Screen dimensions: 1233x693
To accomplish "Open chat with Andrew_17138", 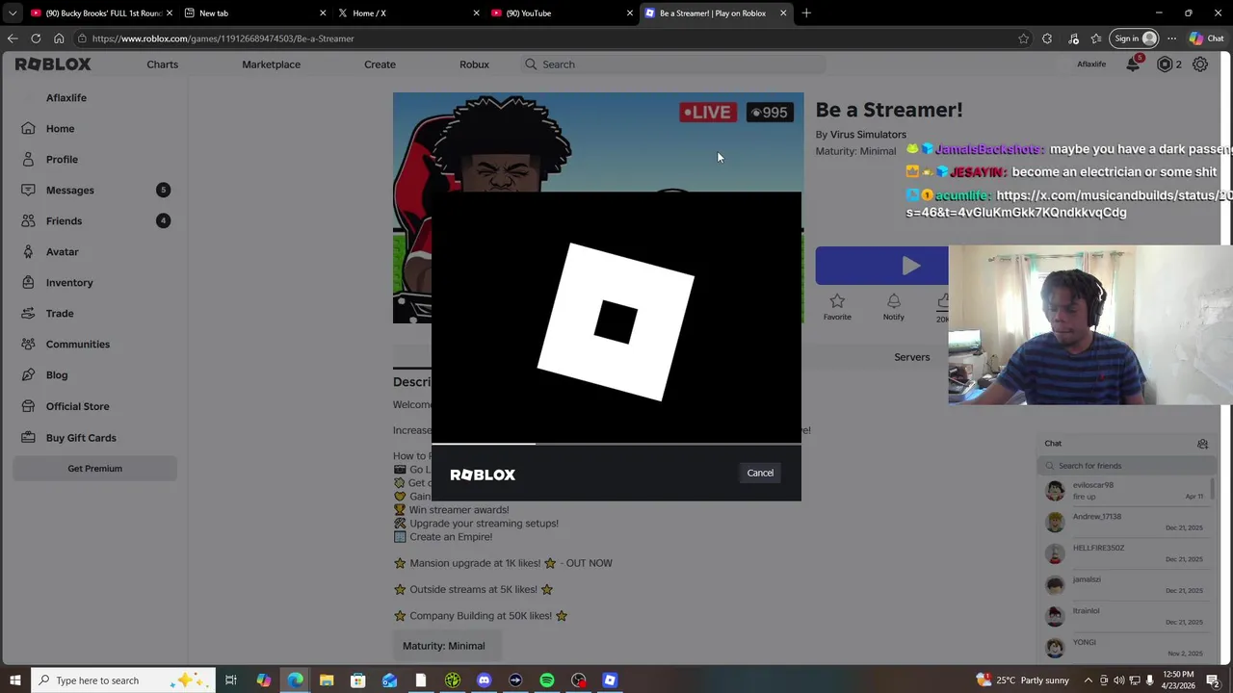I will click(1127, 522).
